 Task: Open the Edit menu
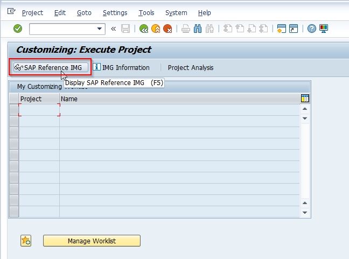pos(60,13)
